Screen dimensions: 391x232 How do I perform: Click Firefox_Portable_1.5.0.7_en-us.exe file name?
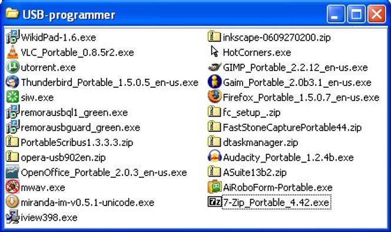click(301, 98)
